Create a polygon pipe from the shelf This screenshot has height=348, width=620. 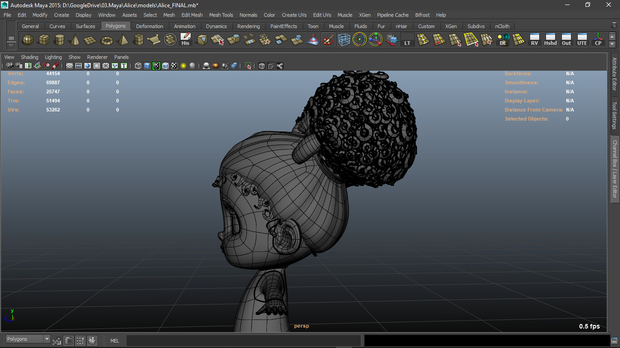[x=138, y=40]
